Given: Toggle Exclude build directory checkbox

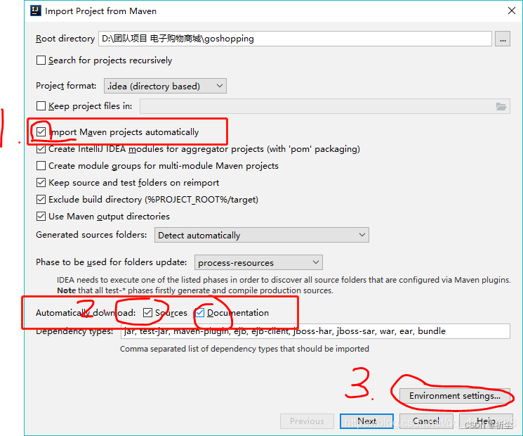Looking at the screenshot, I should click(41, 200).
